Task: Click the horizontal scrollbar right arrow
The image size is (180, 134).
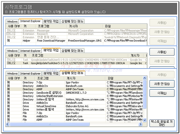Action: pos(140,124)
